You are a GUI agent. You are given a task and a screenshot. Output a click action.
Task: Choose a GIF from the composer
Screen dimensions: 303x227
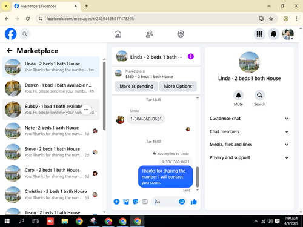(145, 202)
